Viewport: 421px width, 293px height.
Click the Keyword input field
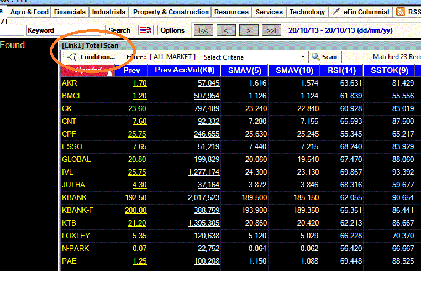pyautogui.click(x=64, y=30)
